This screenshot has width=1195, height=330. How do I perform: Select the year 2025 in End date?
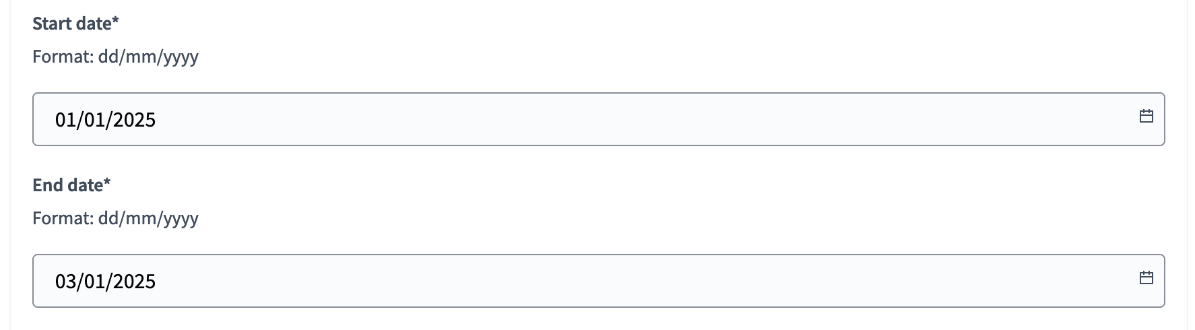point(134,282)
